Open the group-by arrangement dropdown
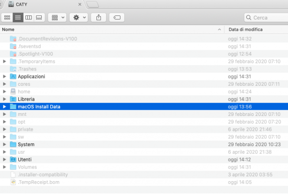This screenshot has width=288, height=195. tap(57, 18)
